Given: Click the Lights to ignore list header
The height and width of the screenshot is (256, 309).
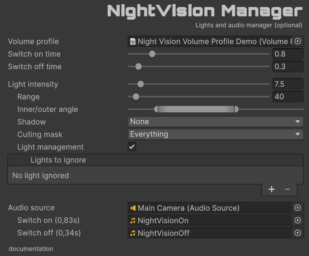Looking at the screenshot, I should 155,160.
